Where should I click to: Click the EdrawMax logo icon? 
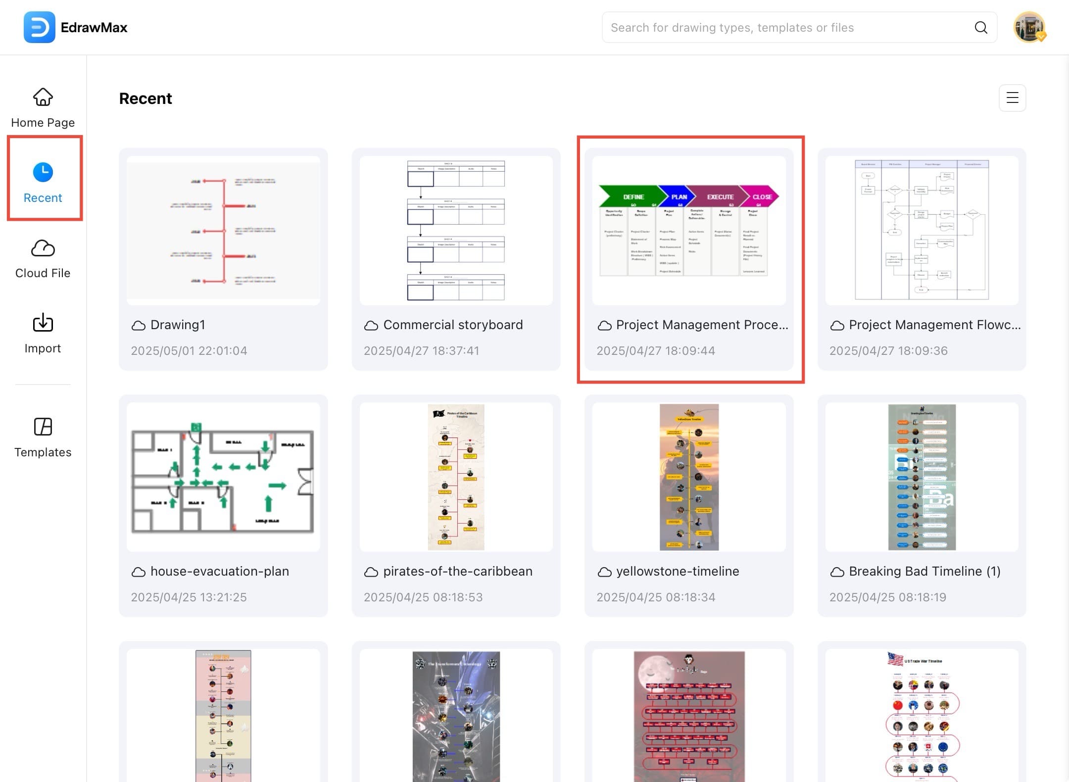point(39,27)
